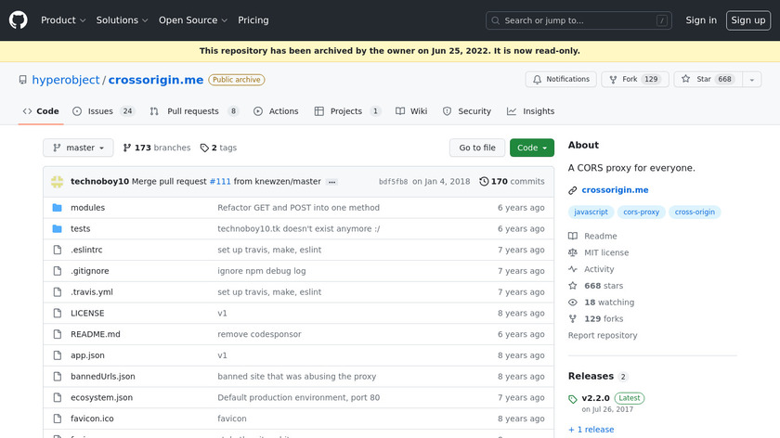This screenshot has height=438, width=780.
Task: Switch to the Code tab
Action: point(41,111)
